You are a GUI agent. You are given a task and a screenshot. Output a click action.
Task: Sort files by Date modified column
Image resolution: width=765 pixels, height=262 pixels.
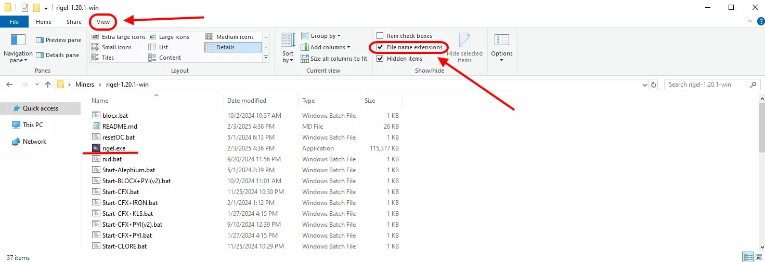tap(247, 101)
